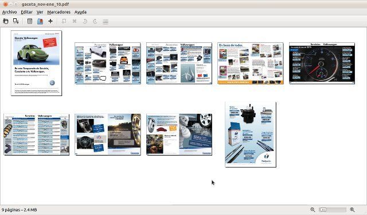Open the Marcadores menu
The width and height of the screenshot is (367, 215).
[58, 12]
